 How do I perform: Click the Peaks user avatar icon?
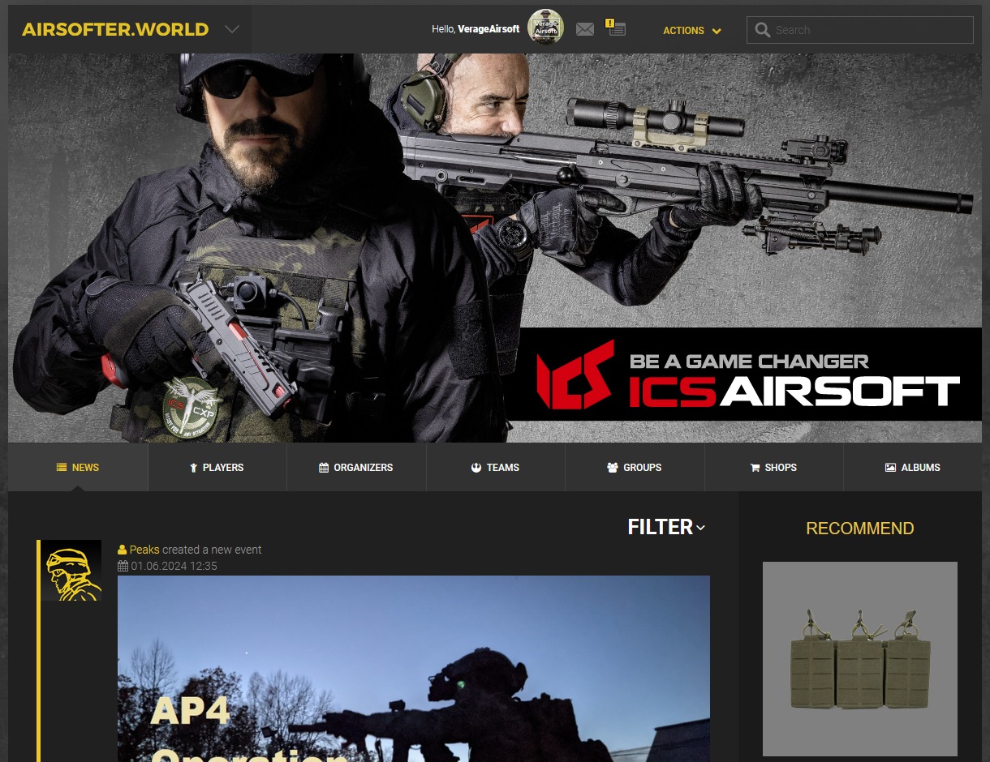click(71, 571)
